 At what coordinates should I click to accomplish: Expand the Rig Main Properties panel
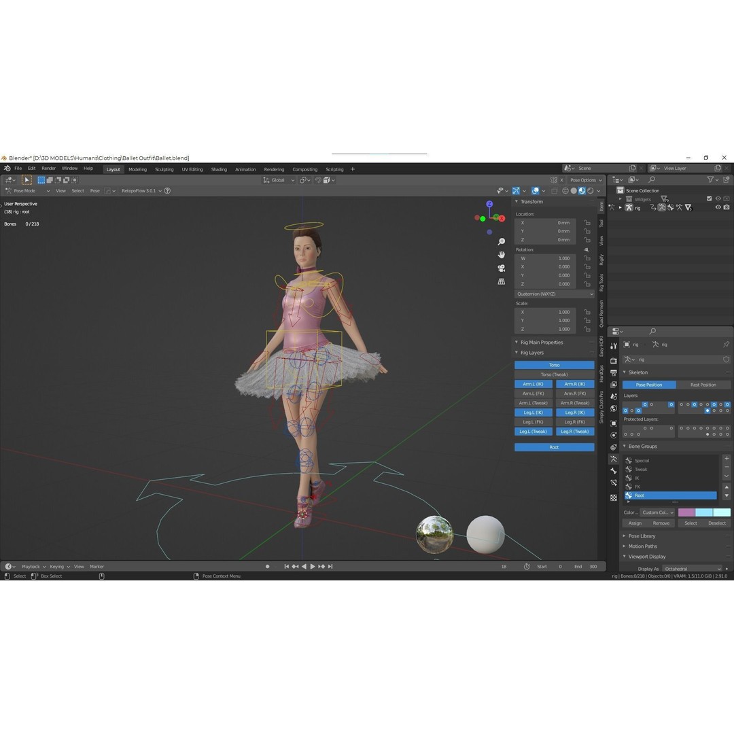[542, 342]
